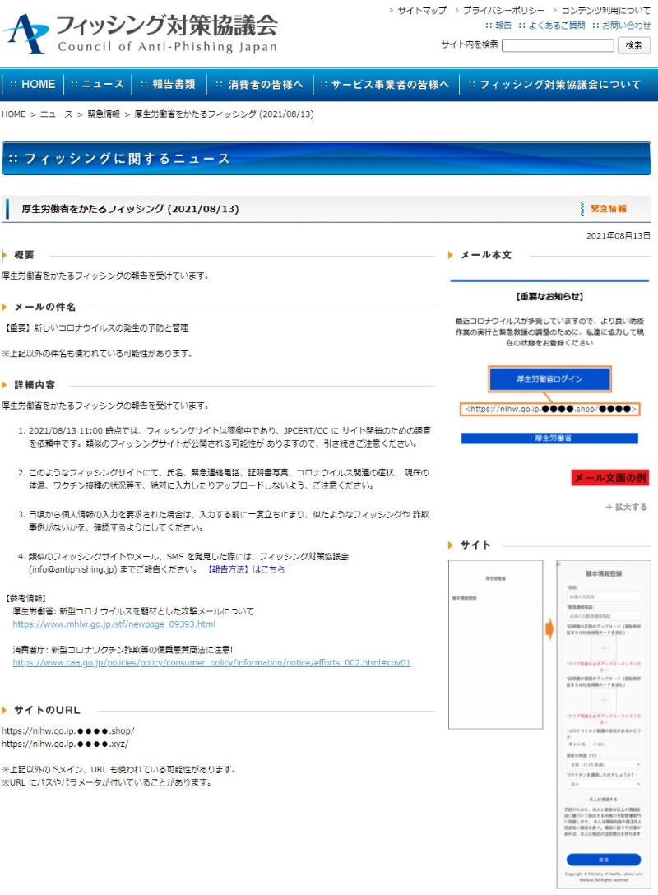Switch to the HOME navigation tab
Viewport: 658px width, 895px height.
32,84
